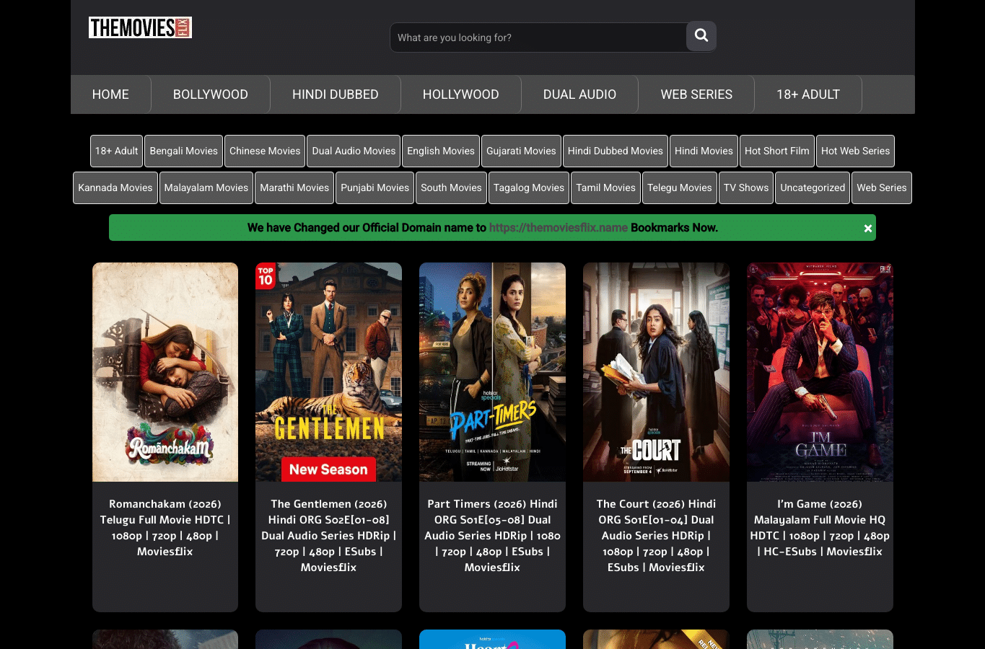Open the BOLLYWOOD menu item

point(211,94)
